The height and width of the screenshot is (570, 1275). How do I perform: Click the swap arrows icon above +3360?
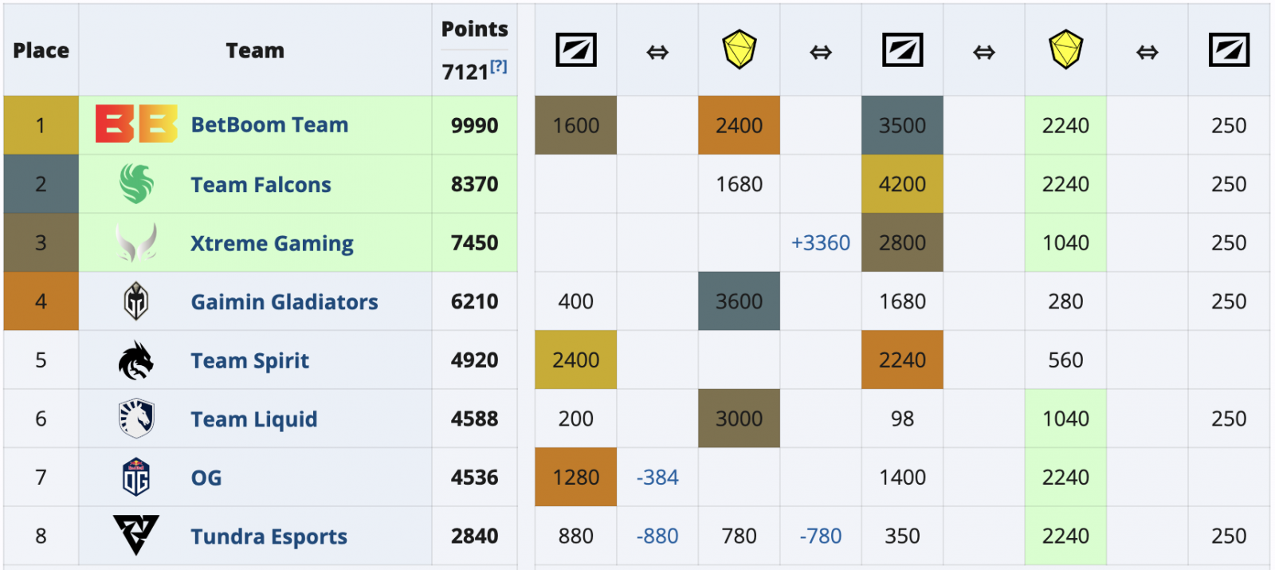click(820, 53)
